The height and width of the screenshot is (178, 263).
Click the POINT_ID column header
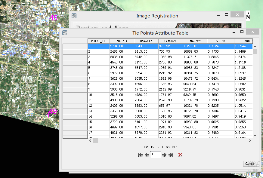(x=98, y=41)
